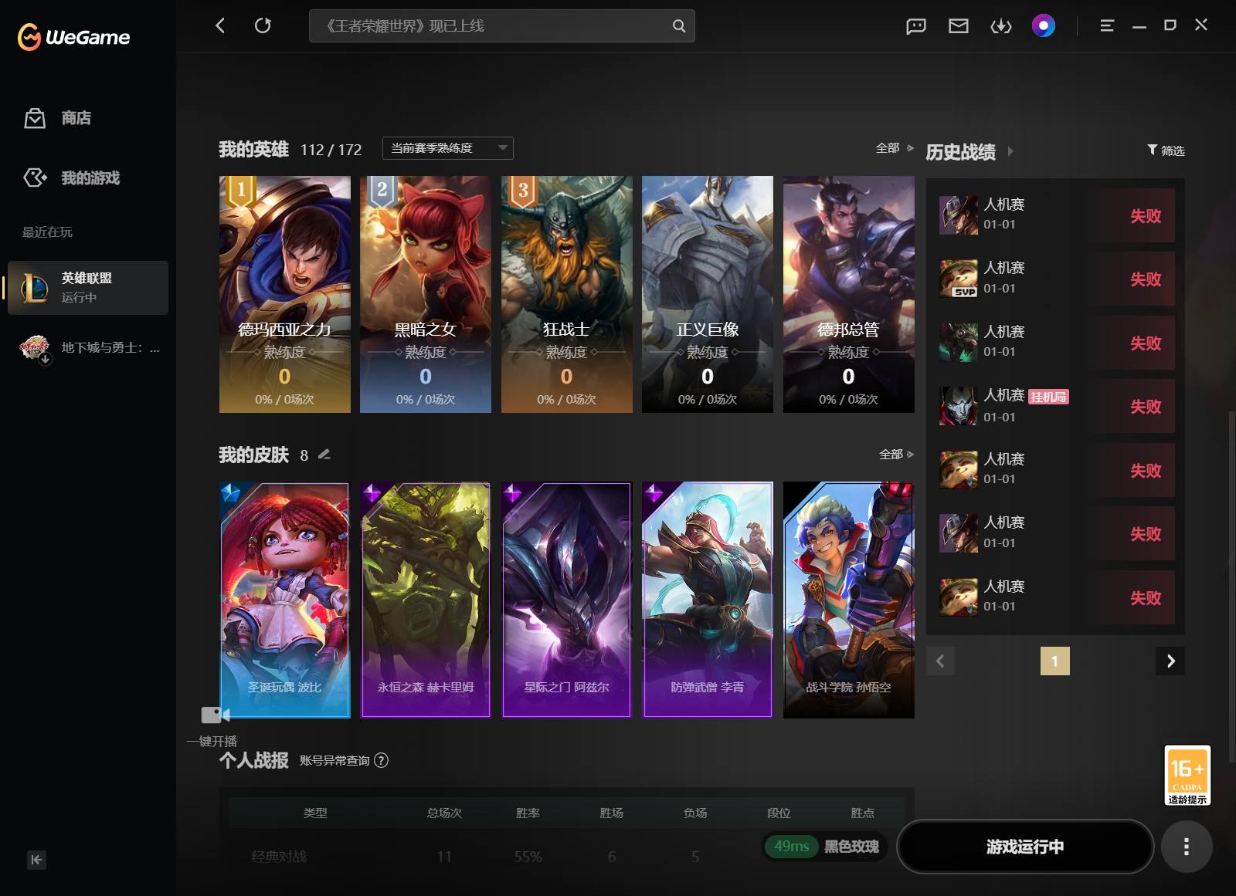Click the 49ms 黑色玫瑰 server status
Viewport: 1236px width, 896px height.
point(826,847)
